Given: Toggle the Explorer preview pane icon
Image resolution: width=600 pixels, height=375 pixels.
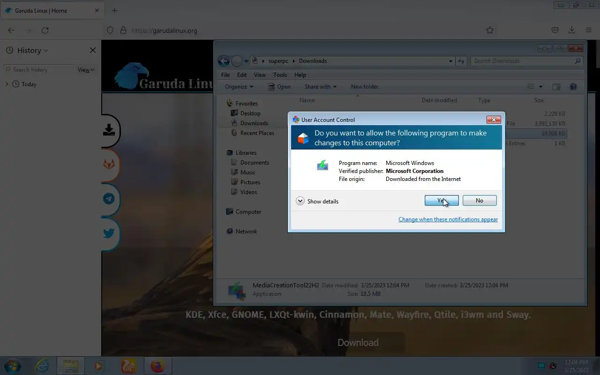Looking at the screenshot, I should pos(556,87).
